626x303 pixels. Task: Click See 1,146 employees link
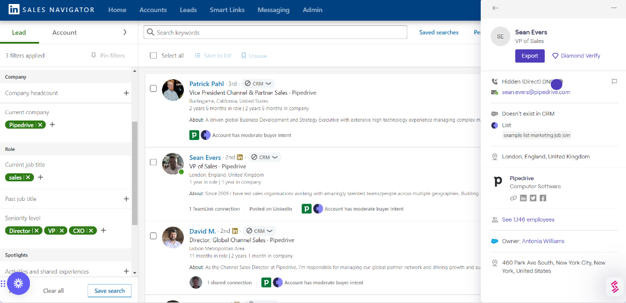(x=528, y=219)
